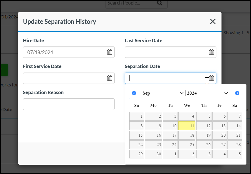The width and height of the screenshot is (251, 174).
Task: Close the Update Separation History dialog
Action: pyautogui.click(x=213, y=22)
